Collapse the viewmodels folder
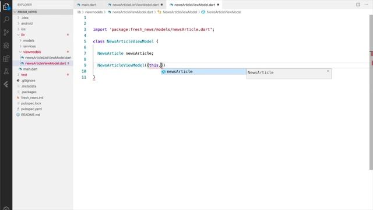The height and width of the screenshot is (210, 373). click(x=43, y=52)
